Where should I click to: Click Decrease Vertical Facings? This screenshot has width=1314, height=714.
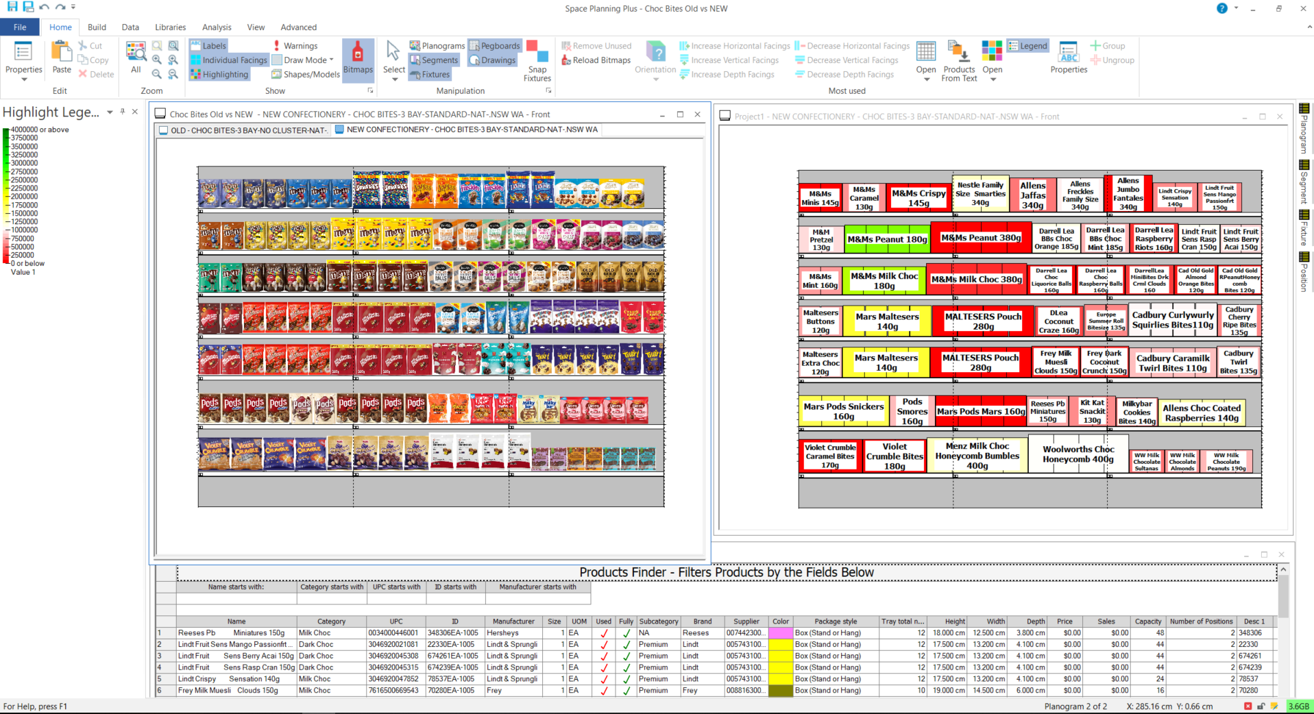click(847, 60)
